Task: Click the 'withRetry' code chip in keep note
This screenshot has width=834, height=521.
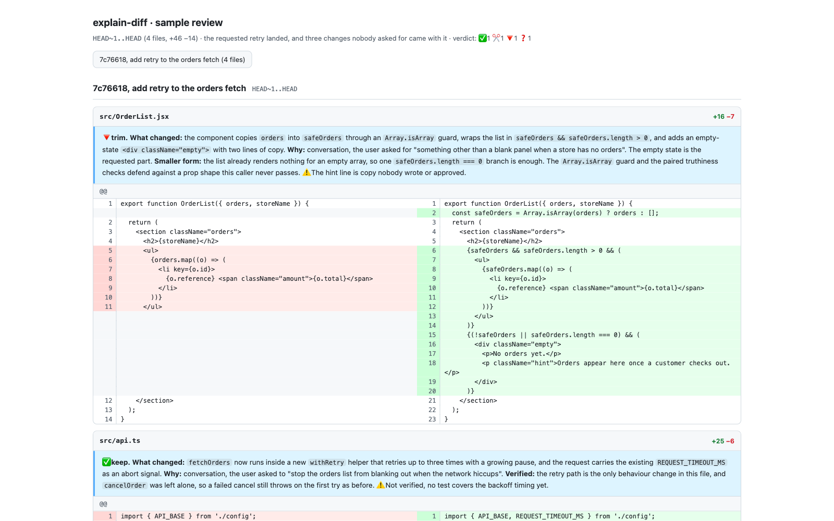Action: point(327,463)
